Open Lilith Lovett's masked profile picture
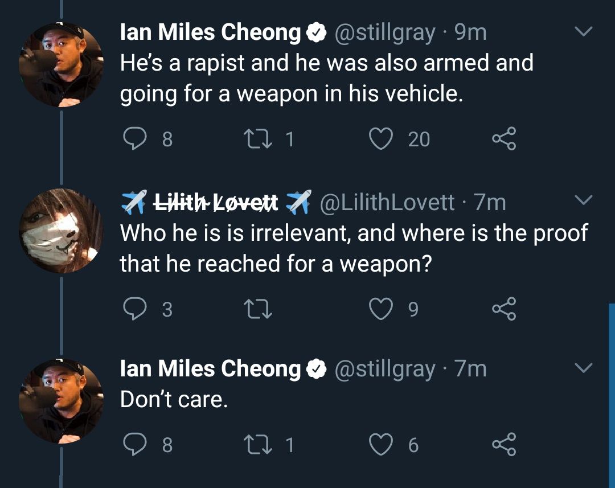The height and width of the screenshot is (488, 615). tap(61, 231)
